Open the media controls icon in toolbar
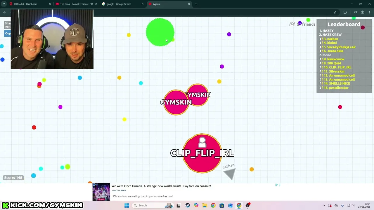374x210 pixels. pos(355,12)
